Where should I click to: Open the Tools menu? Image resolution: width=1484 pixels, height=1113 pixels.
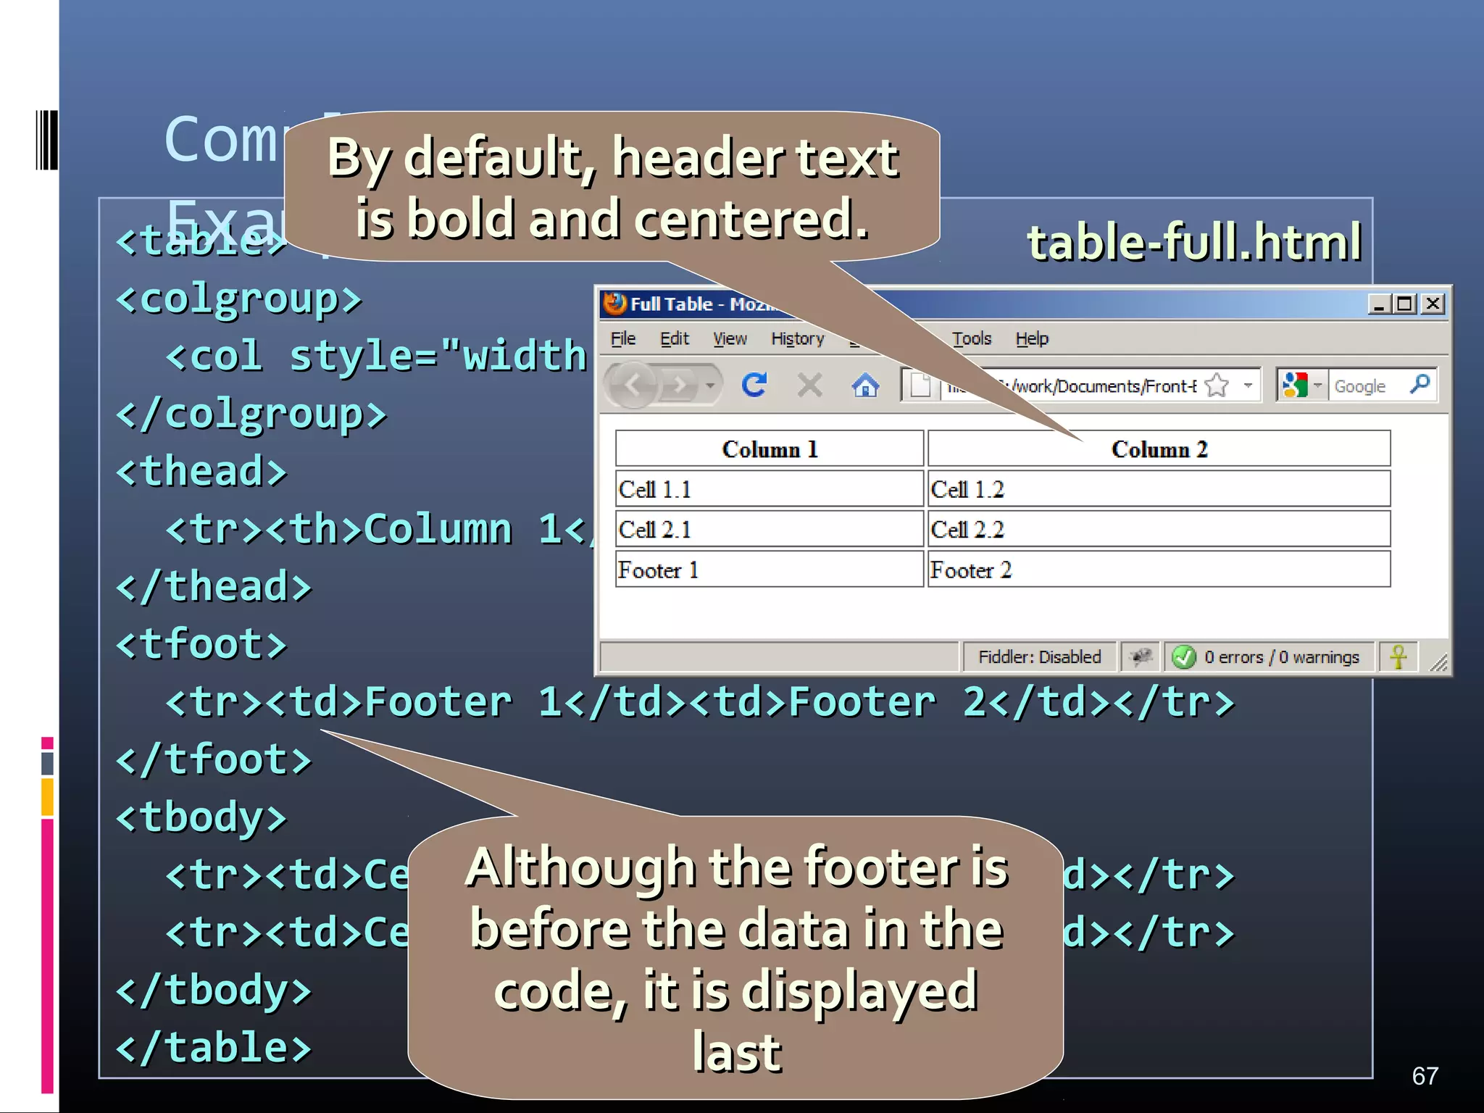tap(971, 338)
